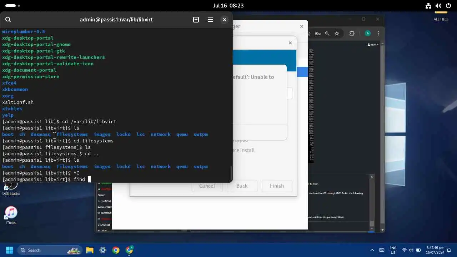
Task: Click the browser chat scroll-up arrow
Action: (x=372, y=177)
